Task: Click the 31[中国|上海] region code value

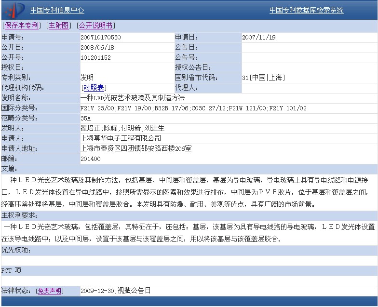Action: 264,78
